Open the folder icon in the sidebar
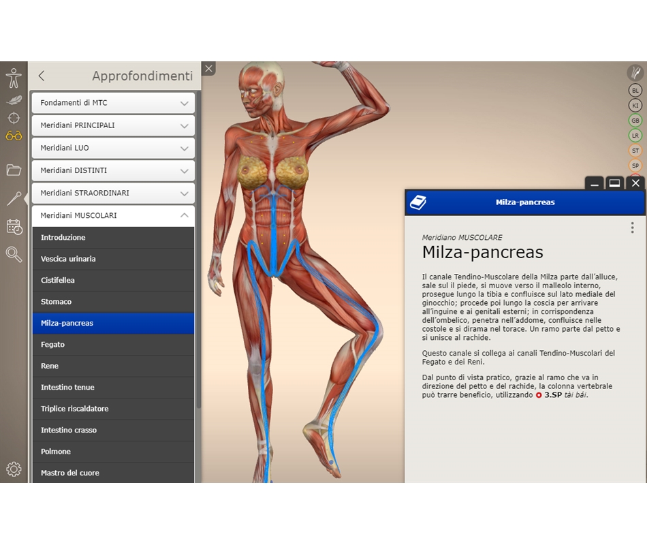 14,170
